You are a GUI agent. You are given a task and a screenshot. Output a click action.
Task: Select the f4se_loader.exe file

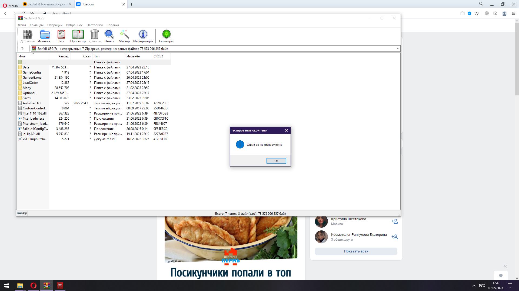pos(33,119)
